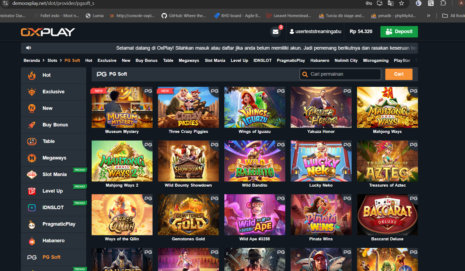Launch Gemstones Gold game thumbnail

coord(188,215)
